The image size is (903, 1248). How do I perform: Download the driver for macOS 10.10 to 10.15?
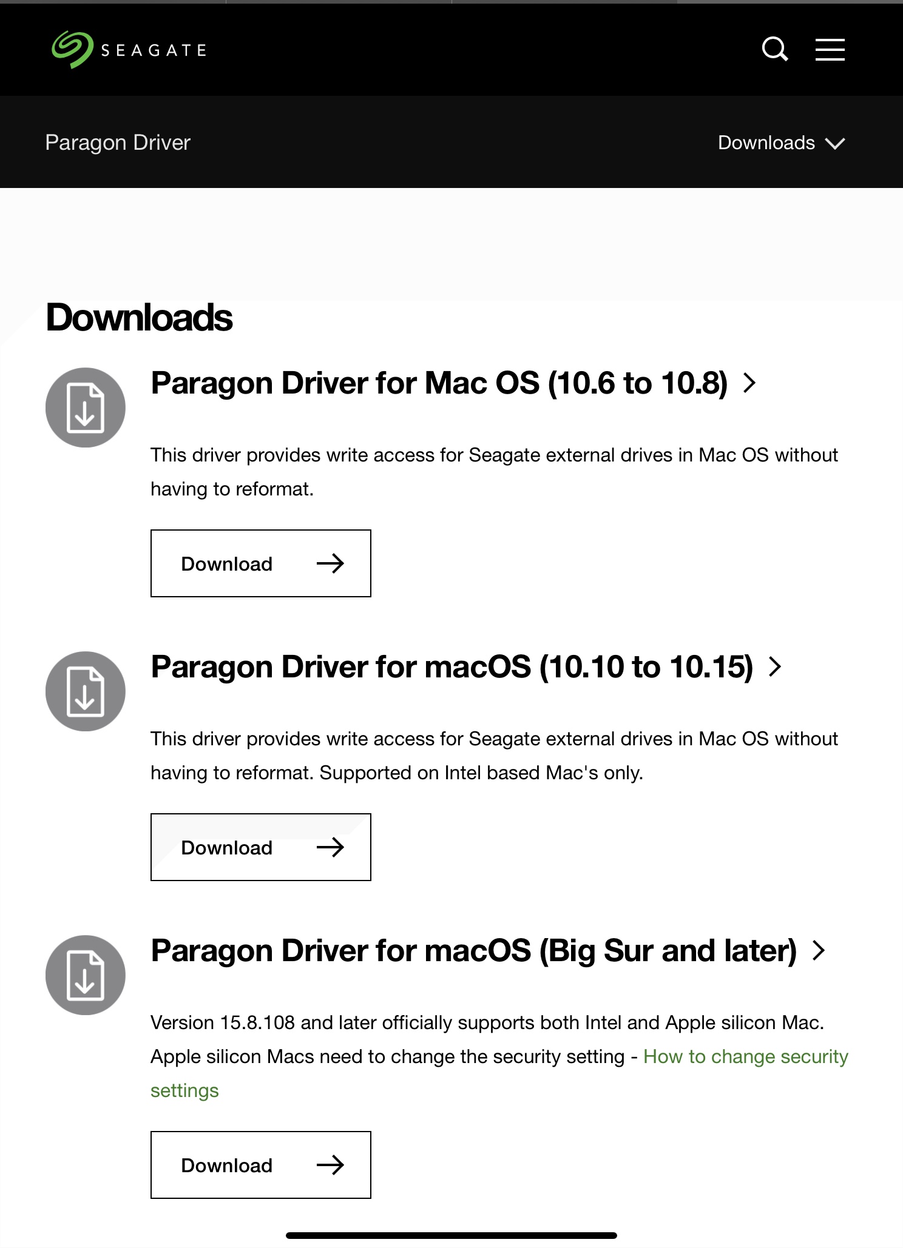(261, 847)
